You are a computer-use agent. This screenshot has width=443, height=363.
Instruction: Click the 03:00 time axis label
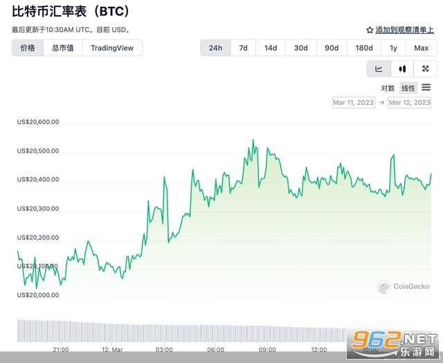coord(164,349)
